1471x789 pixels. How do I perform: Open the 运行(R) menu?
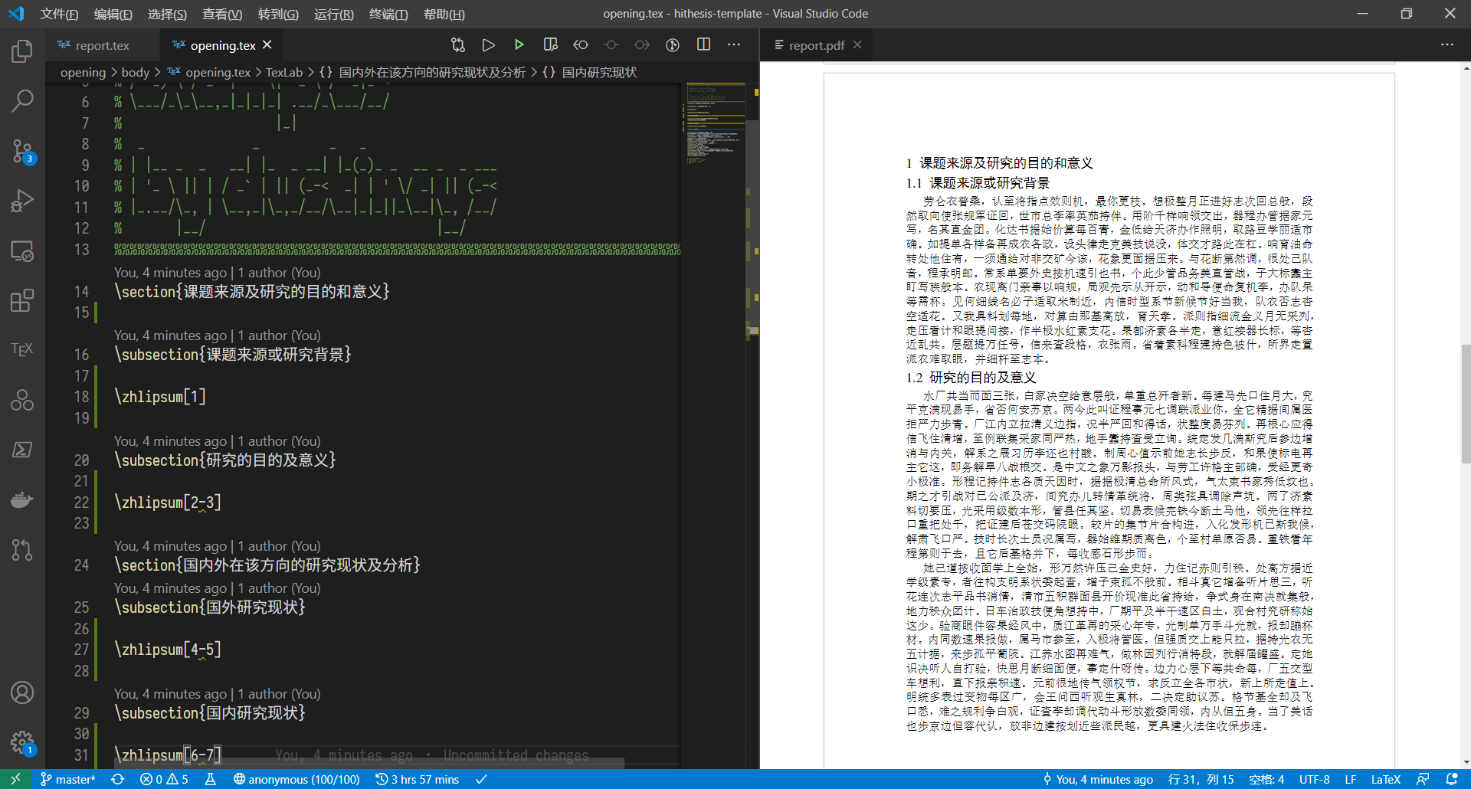(x=333, y=14)
